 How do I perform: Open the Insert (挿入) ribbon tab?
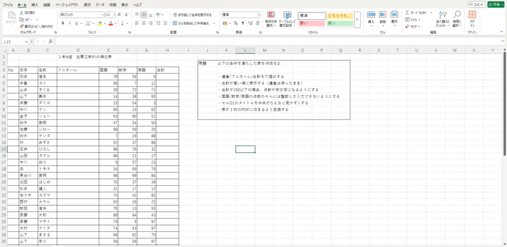point(35,4)
